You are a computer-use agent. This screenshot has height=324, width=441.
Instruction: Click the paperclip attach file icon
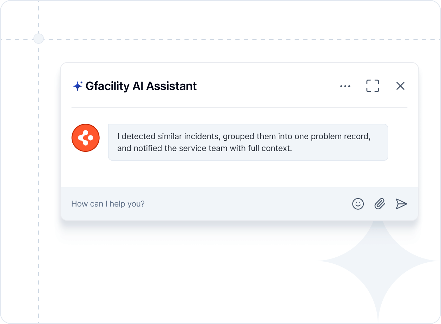click(x=380, y=204)
